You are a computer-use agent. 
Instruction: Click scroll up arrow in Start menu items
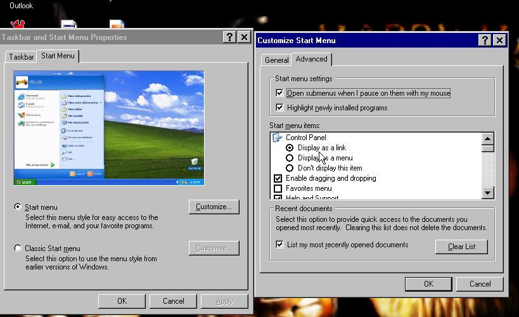pyautogui.click(x=487, y=138)
